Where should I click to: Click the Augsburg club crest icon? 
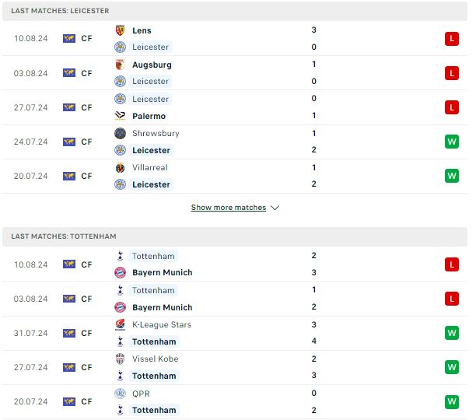(121, 65)
